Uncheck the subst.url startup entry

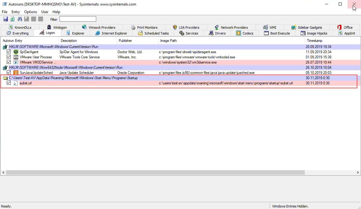(x=9, y=83)
